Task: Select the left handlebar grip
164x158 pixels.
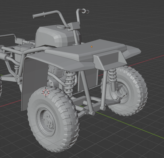Action: (39, 16)
